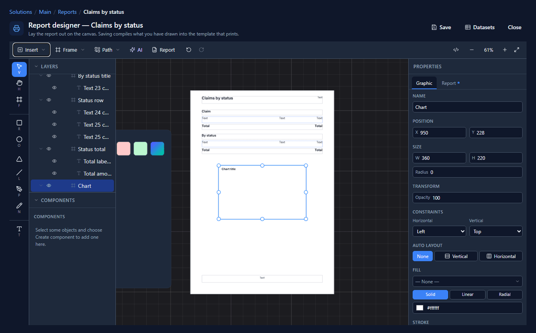536x333 pixels.
Task: Select the Pen tool (P)
Action: pos(19,191)
